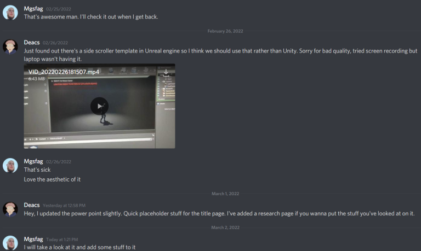This screenshot has height=251, width=421.
Task: Click the 02/26/2022 timestamp next to Deacs
Action: click(x=55, y=43)
